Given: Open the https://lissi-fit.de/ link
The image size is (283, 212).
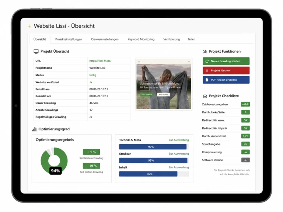Looking at the screenshot, I should [x=100, y=61].
